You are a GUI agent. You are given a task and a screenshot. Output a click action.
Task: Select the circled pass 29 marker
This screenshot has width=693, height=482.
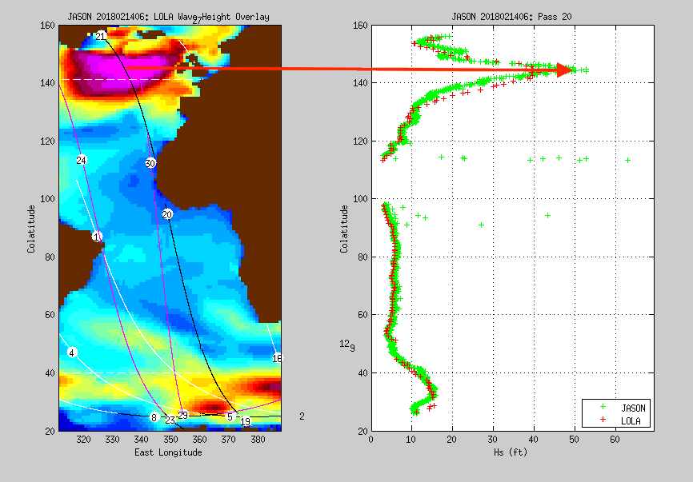click(x=183, y=416)
